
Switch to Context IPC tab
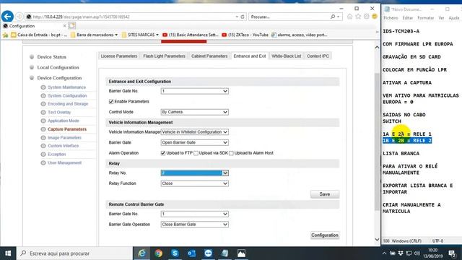[318, 56]
